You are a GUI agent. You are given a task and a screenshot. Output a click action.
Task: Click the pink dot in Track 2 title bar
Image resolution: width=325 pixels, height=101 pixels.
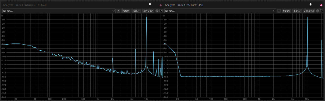click(321, 5)
